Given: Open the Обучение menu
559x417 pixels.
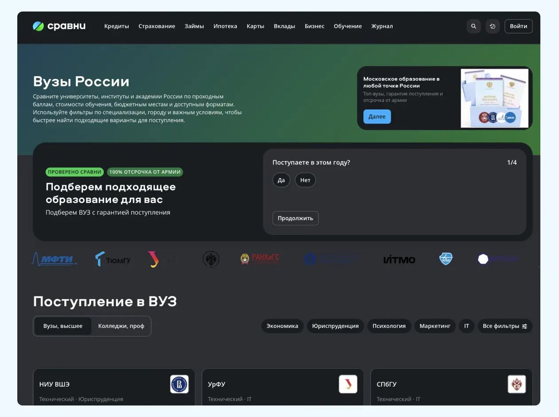Looking at the screenshot, I should coord(348,26).
